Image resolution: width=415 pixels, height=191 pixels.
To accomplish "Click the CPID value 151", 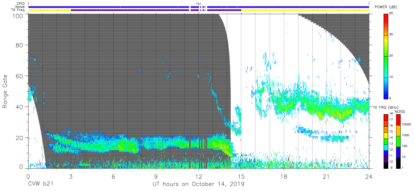I will tap(199, 4).
